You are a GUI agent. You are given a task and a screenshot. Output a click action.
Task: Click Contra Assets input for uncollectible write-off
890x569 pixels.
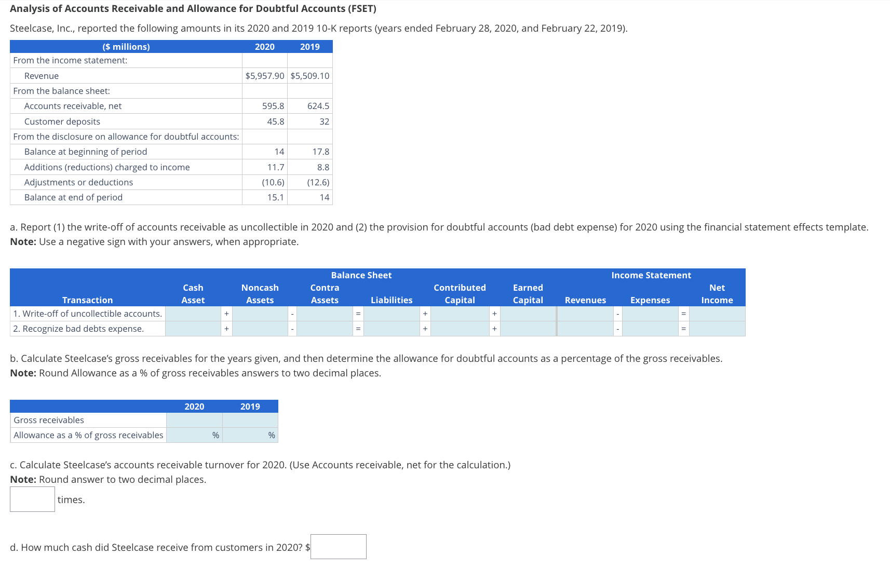coord(325,314)
